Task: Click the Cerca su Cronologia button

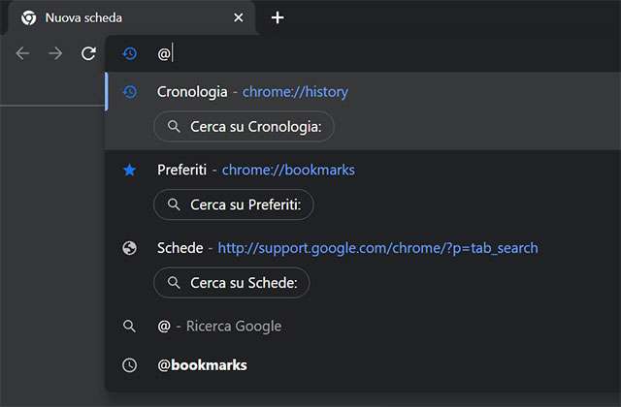Action: [x=244, y=127]
